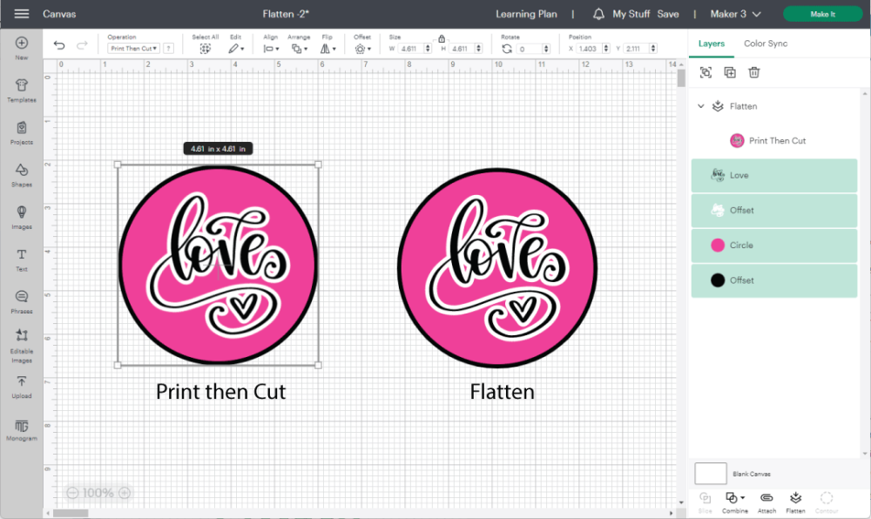Screen dimensions: 871x519
Task: Click the Undo arrow
Action: point(59,45)
